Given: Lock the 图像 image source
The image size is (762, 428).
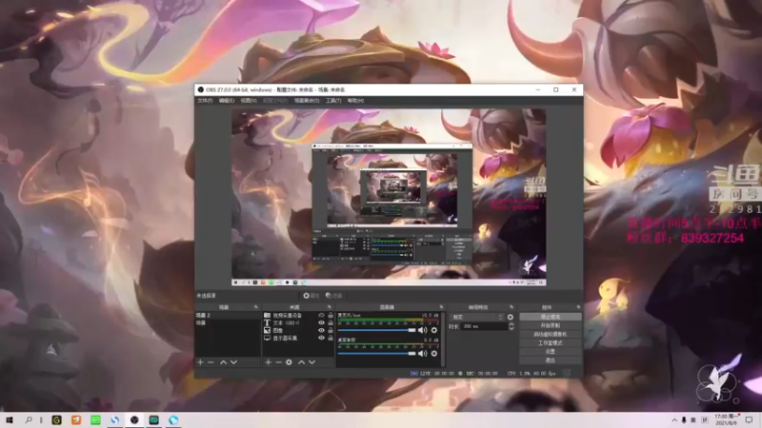Looking at the screenshot, I should tap(330, 330).
